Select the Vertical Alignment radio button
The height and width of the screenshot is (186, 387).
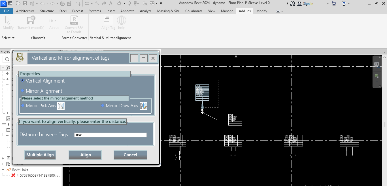click(23, 81)
